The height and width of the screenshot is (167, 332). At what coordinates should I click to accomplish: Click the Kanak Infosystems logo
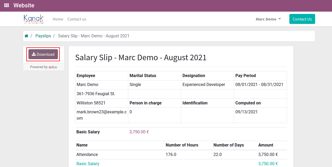pos(33,19)
